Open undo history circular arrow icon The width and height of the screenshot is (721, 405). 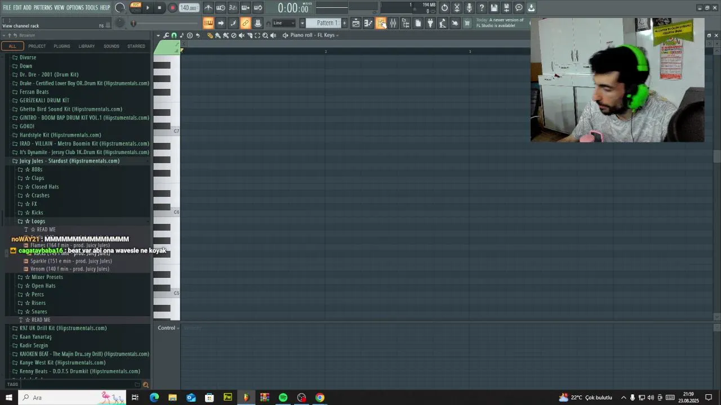click(x=444, y=8)
